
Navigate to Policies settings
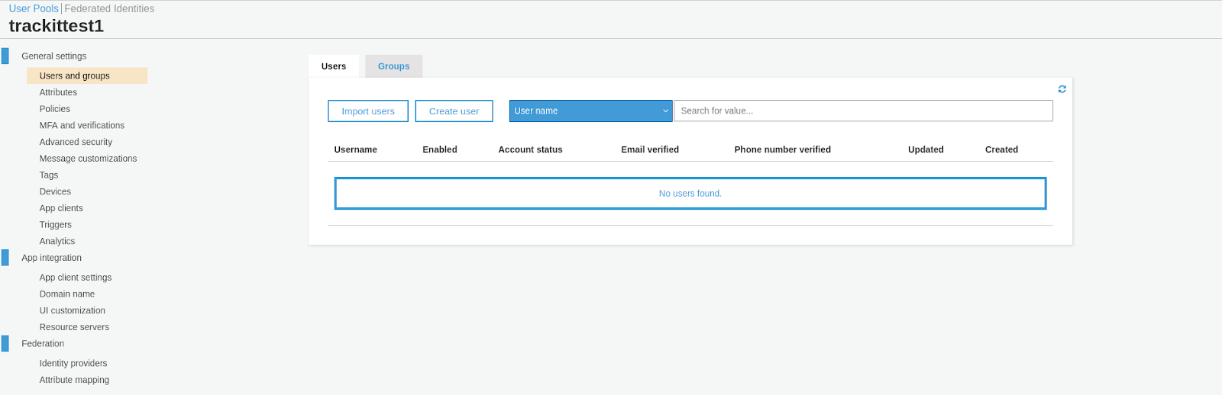[55, 109]
